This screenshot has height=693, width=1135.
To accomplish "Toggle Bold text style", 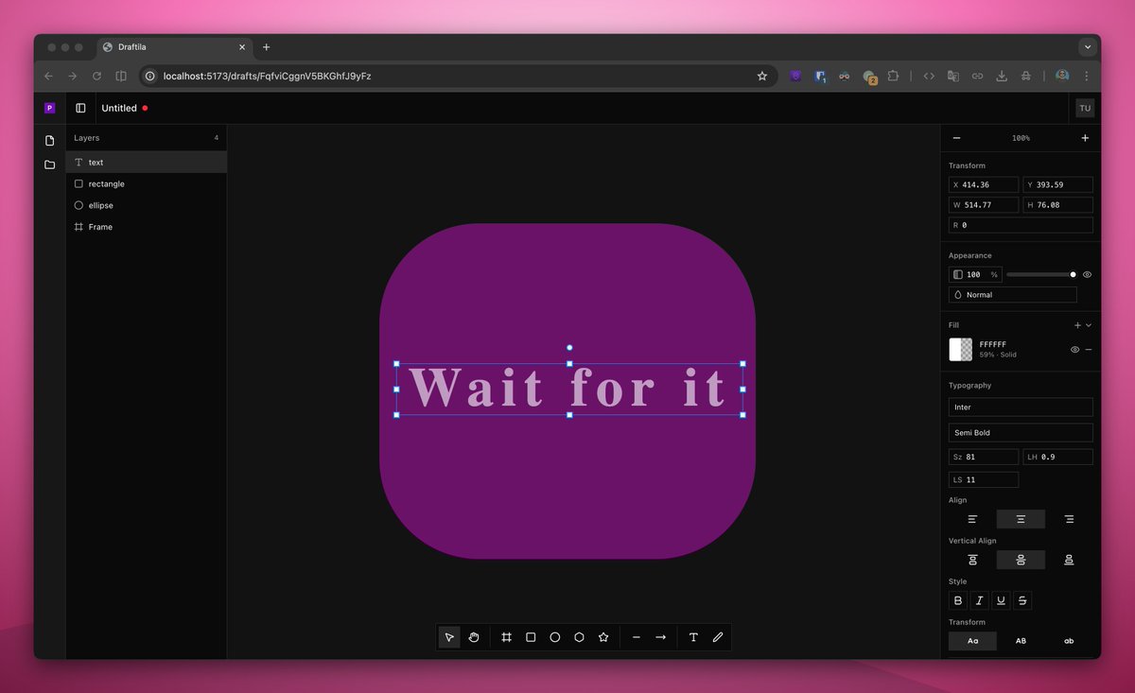I will tap(958, 600).
